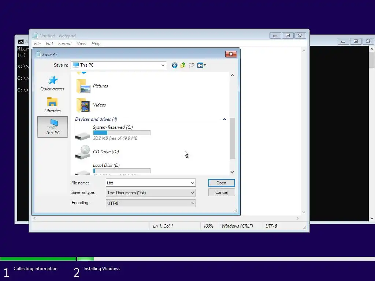
Task: Click the System Reserved (C:) capacity bar
Action: coord(122,132)
